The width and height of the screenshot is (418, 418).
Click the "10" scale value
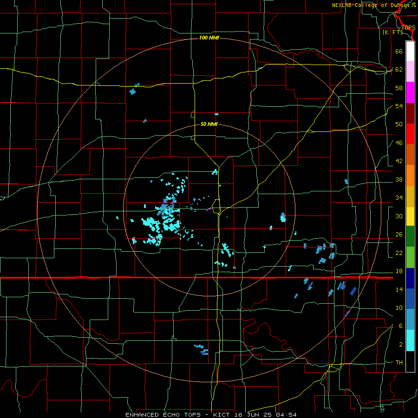399,307
